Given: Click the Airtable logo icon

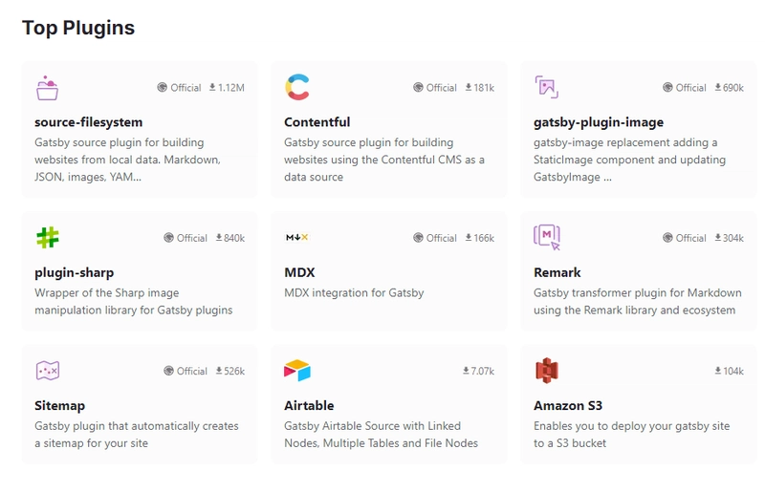Looking at the screenshot, I should pyautogui.click(x=297, y=371).
